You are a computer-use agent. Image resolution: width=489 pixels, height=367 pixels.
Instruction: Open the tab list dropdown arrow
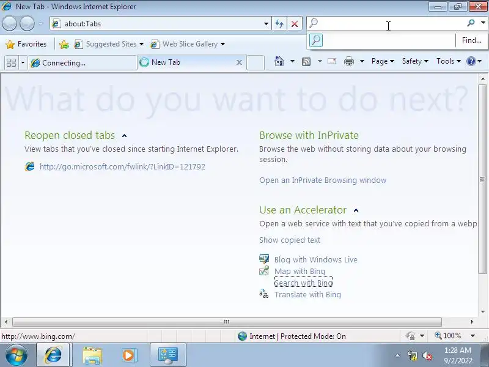pos(23,63)
